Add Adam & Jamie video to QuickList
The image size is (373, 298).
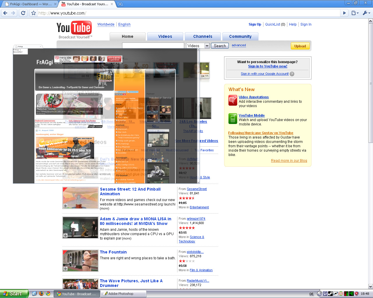(x=66, y=235)
